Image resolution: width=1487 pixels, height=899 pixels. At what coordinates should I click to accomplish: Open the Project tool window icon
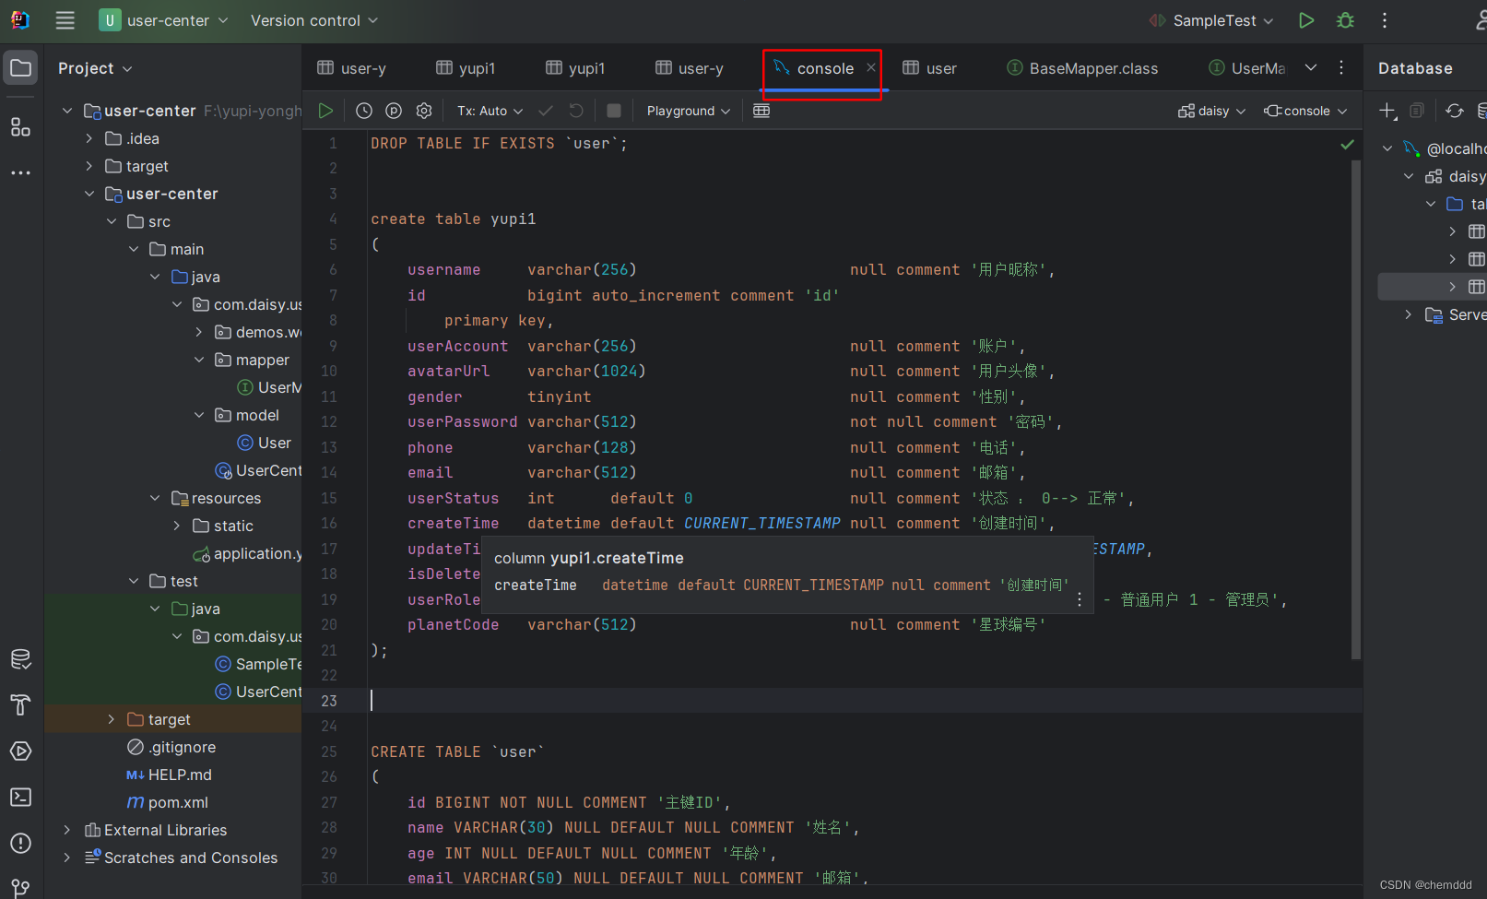pos(20,67)
